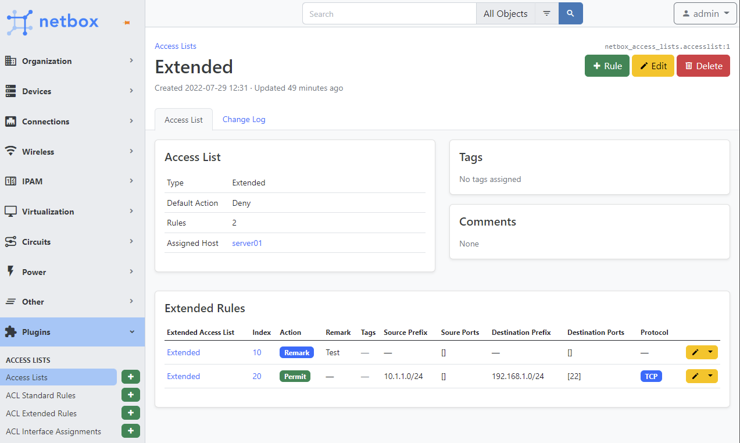Click the green plus next to ACL Interface Assignments

tap(130, 431)
